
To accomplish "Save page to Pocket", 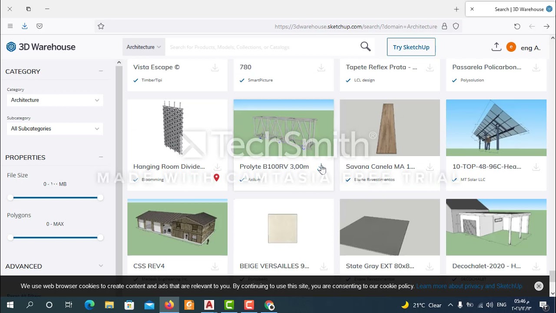I will [x=40, y=26].
